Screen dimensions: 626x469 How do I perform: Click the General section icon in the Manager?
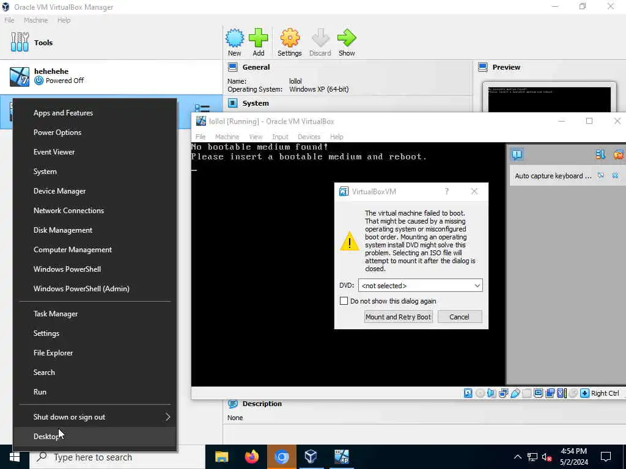click(x=233, y=67)
